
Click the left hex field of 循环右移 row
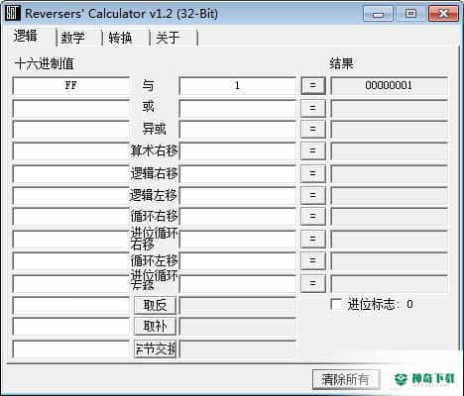click(71, 217)
